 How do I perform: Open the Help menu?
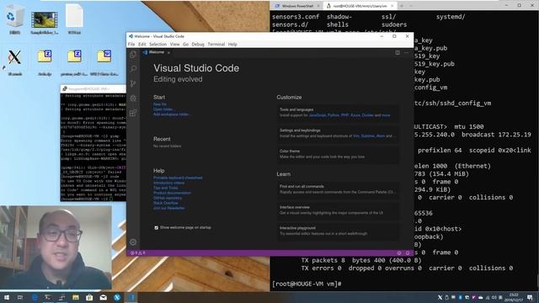coord(232,45)
